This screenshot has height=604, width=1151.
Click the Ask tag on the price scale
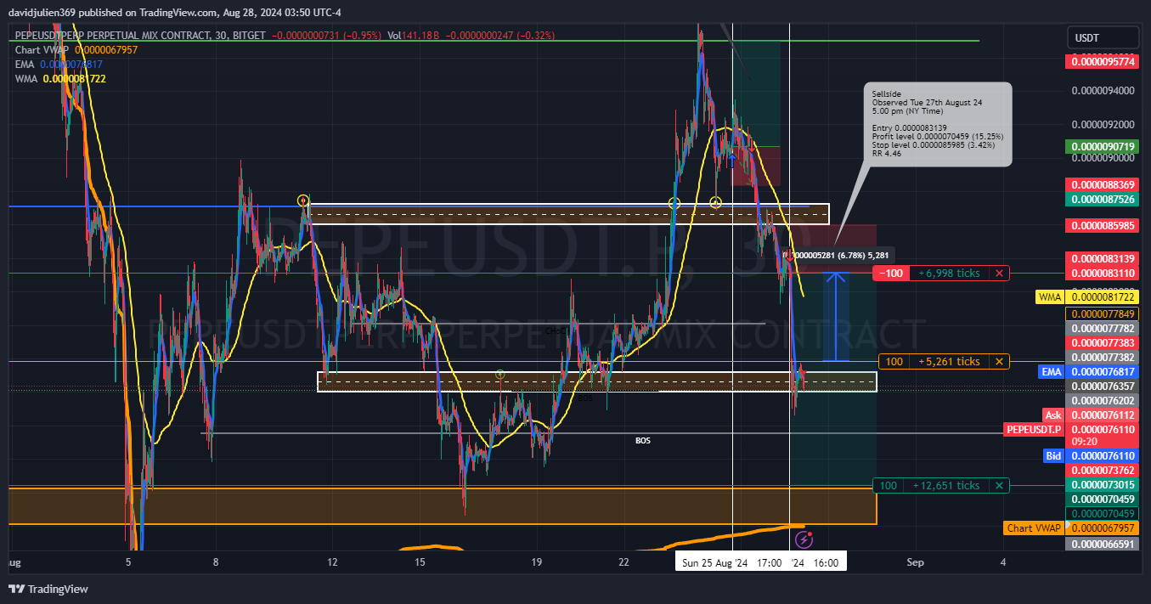point(1053,415)
